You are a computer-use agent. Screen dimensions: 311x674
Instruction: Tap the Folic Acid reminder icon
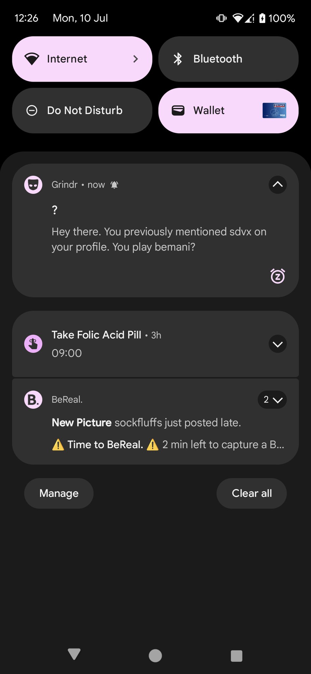click(33, 344)
